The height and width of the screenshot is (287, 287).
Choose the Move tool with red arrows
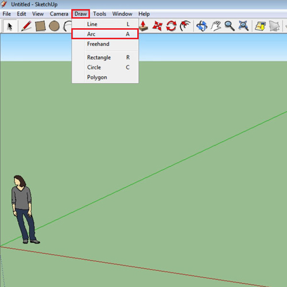coord(157,26)
